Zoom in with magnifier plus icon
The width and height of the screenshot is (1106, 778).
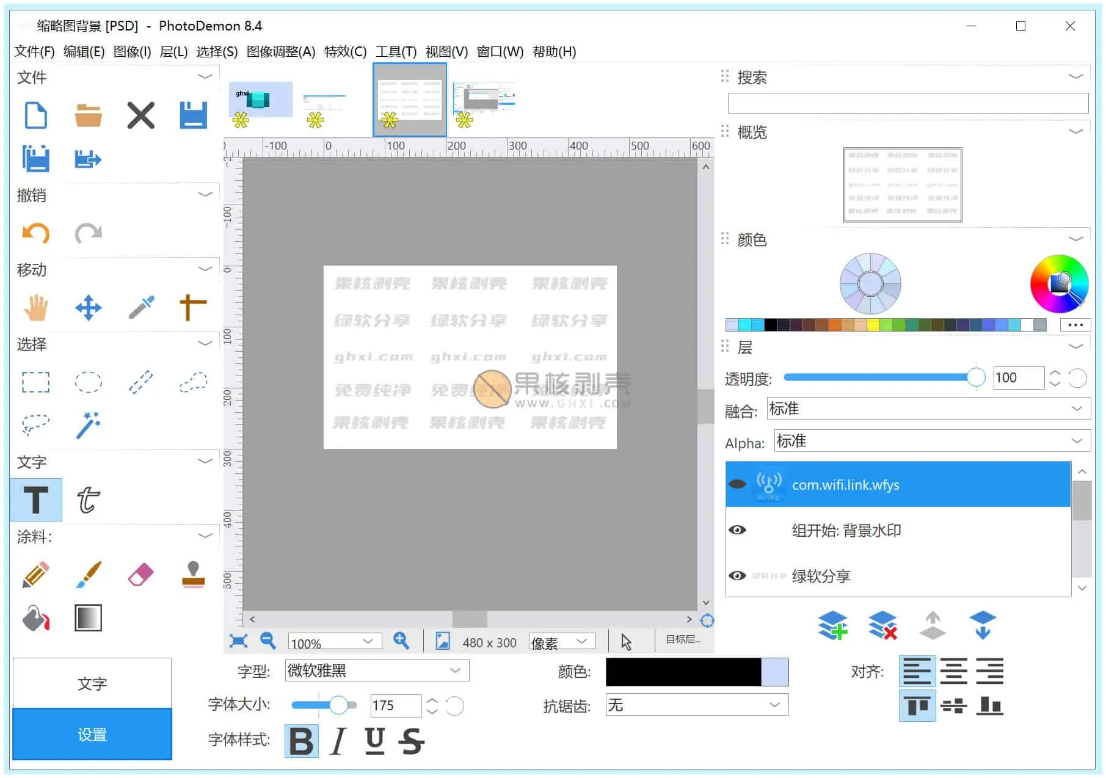[401, 640]
